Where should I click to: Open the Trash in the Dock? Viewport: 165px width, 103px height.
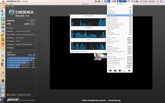(3, 94)
